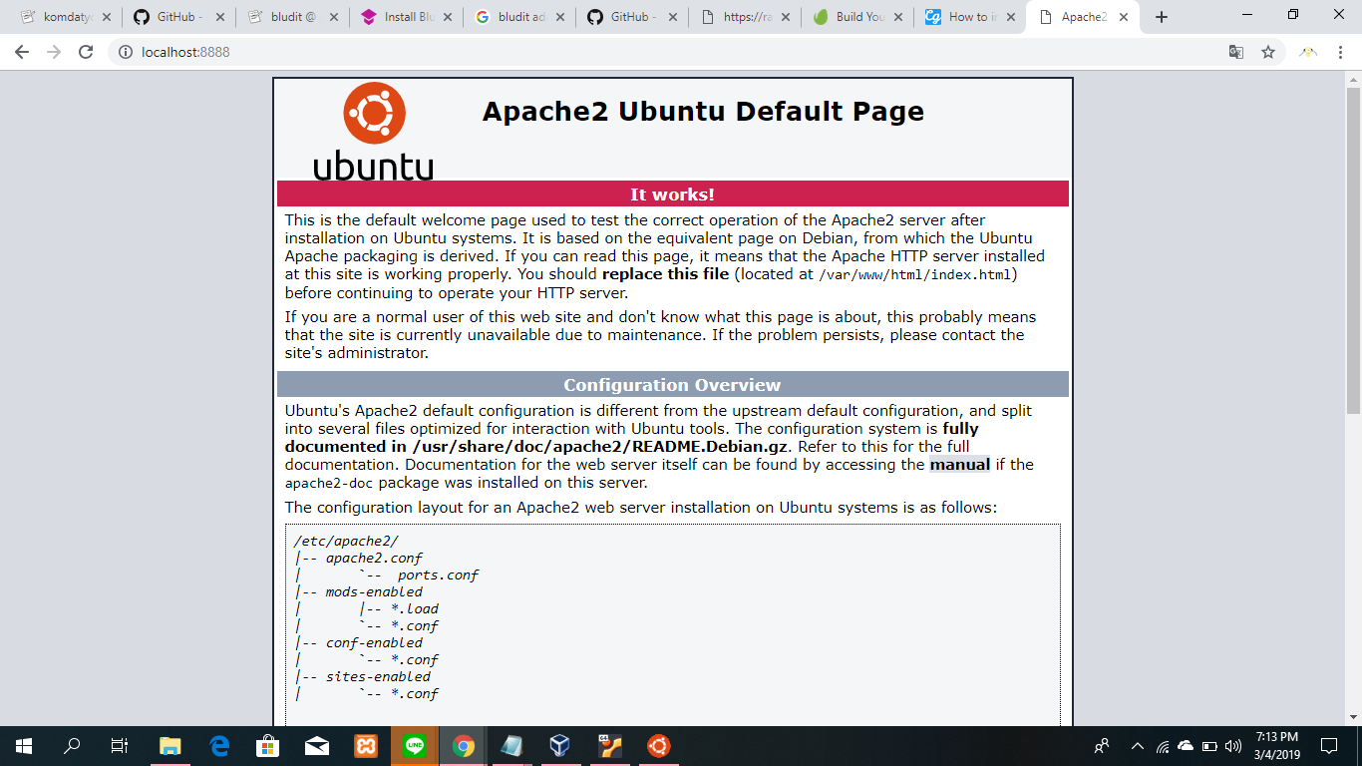Reload the localhost page
Image resolution: width=1362 pixels, height=766 pixels.
86,52
